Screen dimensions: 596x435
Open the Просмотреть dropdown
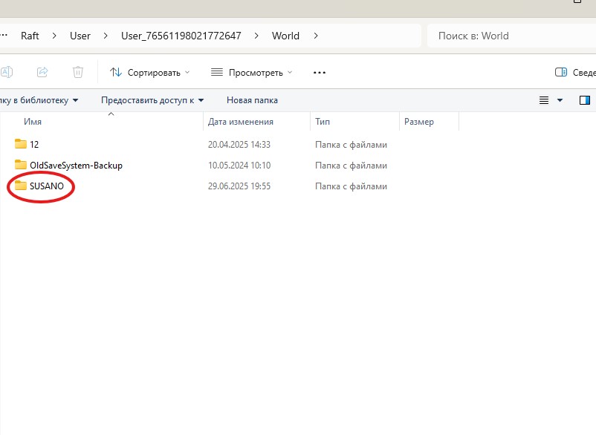click(251, 72)
